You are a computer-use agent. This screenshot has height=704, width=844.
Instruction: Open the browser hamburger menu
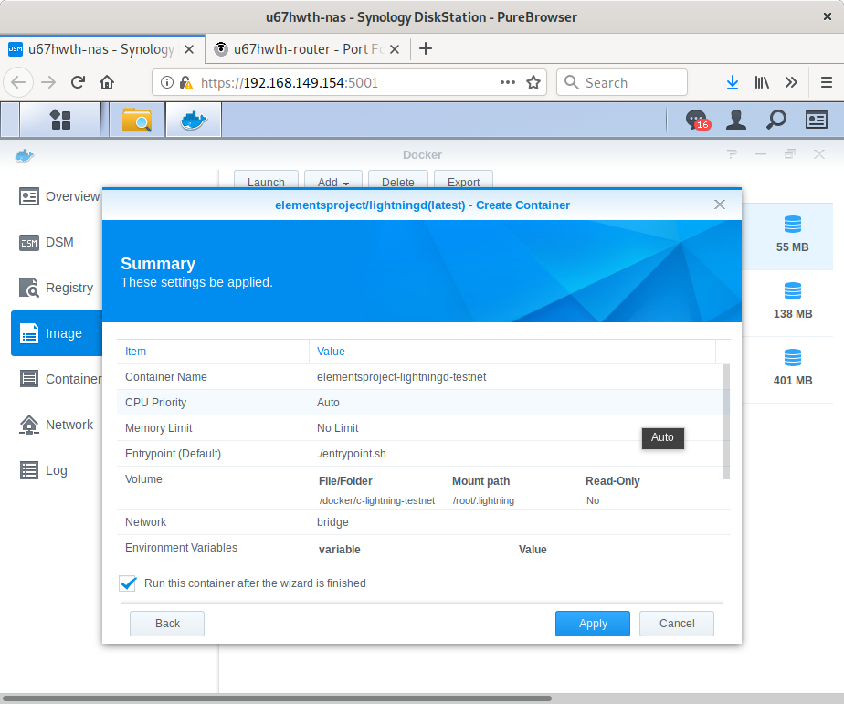point(827,82)
